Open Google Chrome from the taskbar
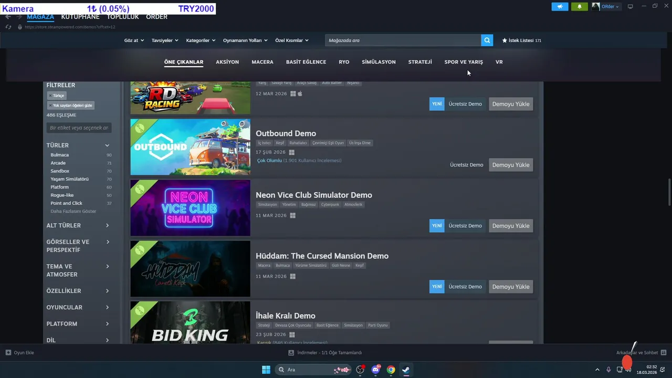Image resolution: width=672 pixels, height=378 pixels. coord(391,370)
